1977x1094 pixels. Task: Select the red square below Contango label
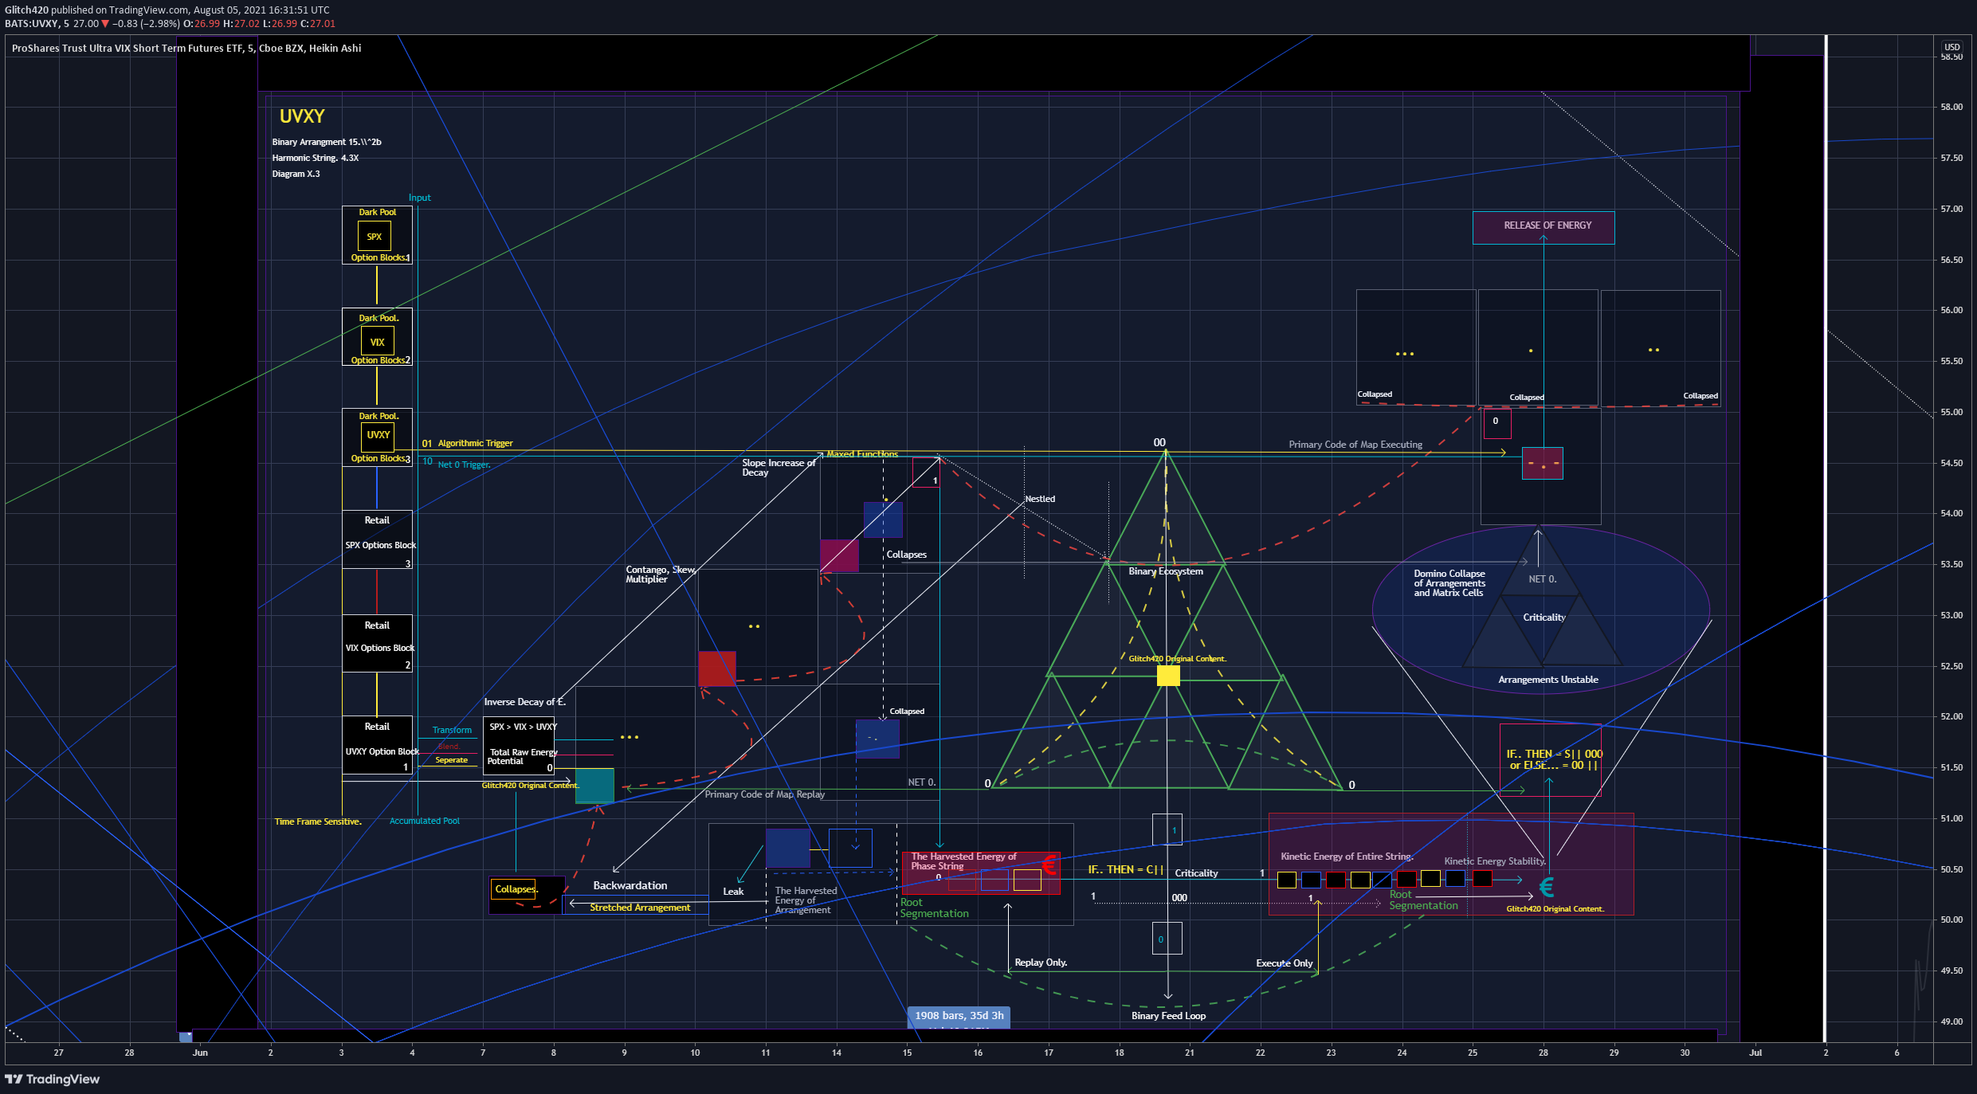717,669
